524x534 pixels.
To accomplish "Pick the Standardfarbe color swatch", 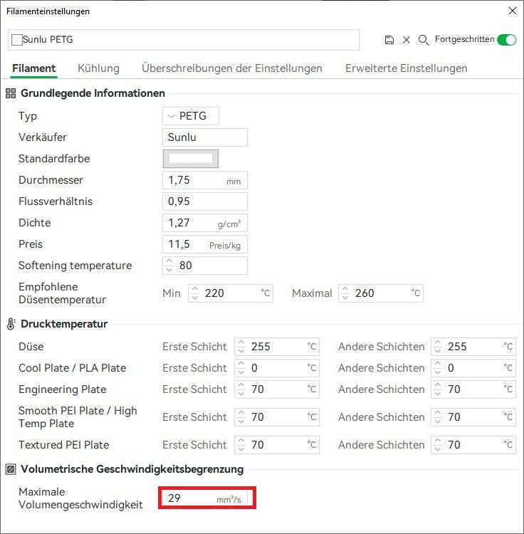I will coord(190,159).
